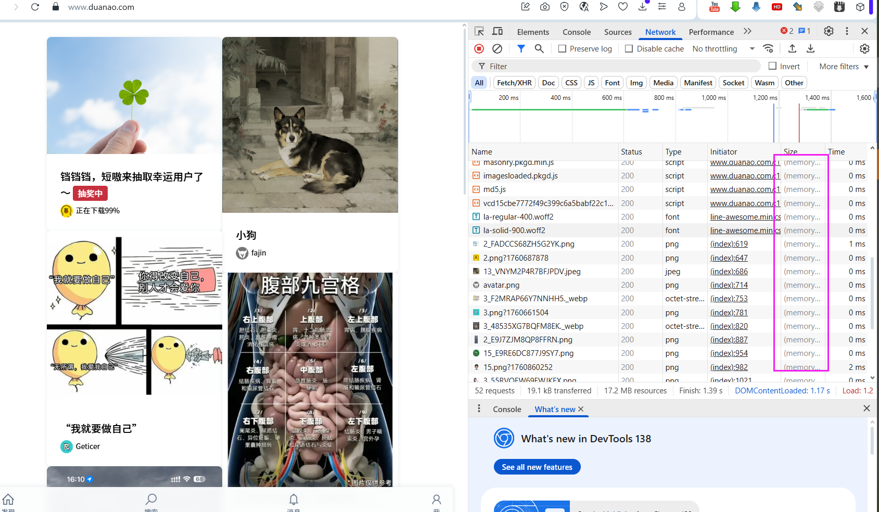Show more DevTools tabs chevron
The height and width of the screenshot is (512, 879).
click(747, 31)
